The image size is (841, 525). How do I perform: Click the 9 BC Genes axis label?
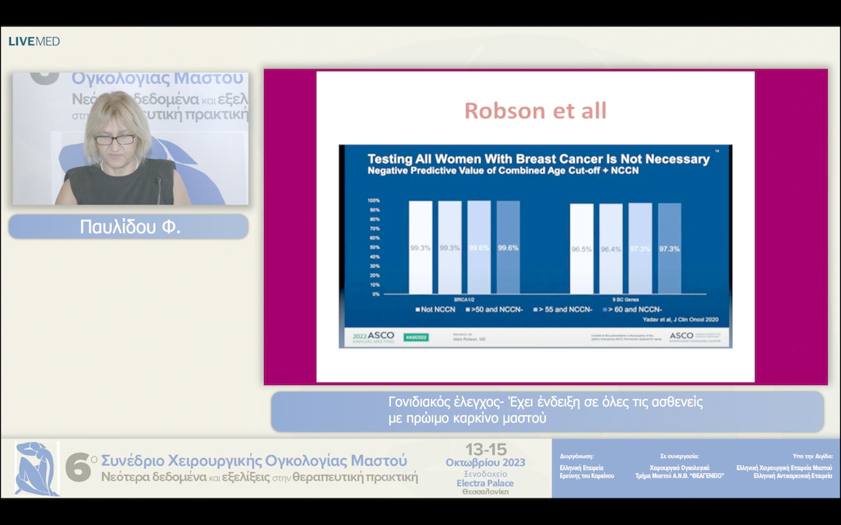(625, 299)
